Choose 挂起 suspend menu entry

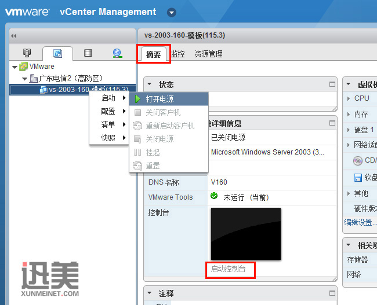pos(169,152)
